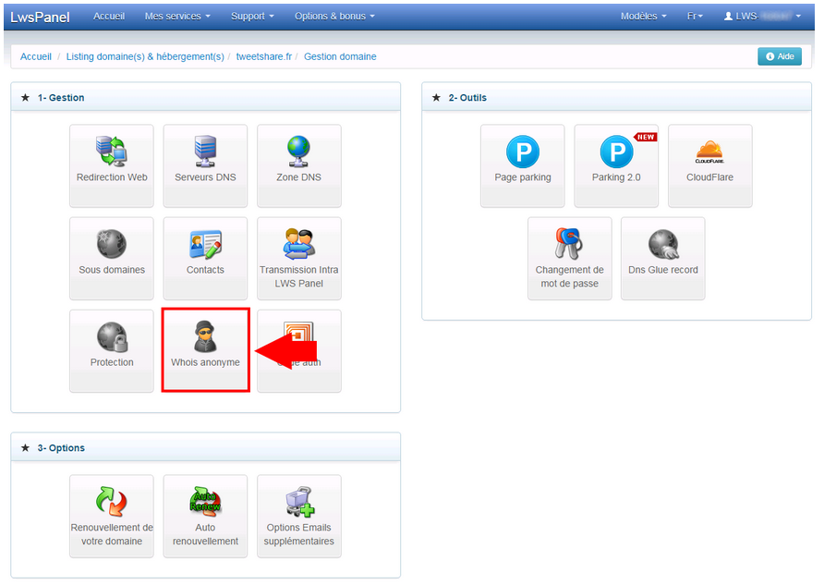Open the LWS user account menu
Screen dimensions: 824x585
[762, 17]
